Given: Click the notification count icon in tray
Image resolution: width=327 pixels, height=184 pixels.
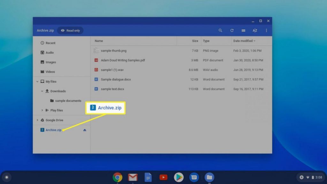Looking at the screenshot, I should click(301, 177).
